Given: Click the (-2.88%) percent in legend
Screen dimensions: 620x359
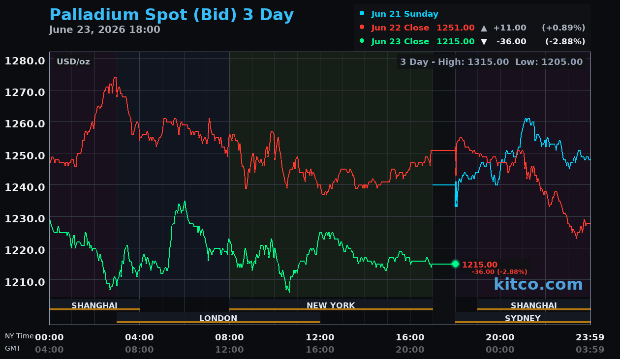Looking at the screenshot, I should click(x=565, y=41).
